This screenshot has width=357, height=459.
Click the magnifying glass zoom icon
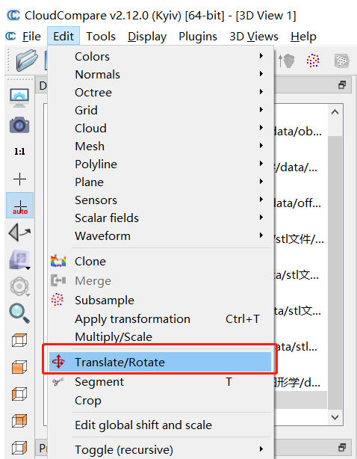19,313
